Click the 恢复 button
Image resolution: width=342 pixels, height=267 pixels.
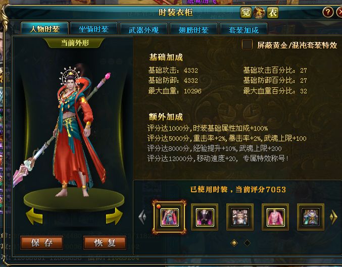[105, 243]
